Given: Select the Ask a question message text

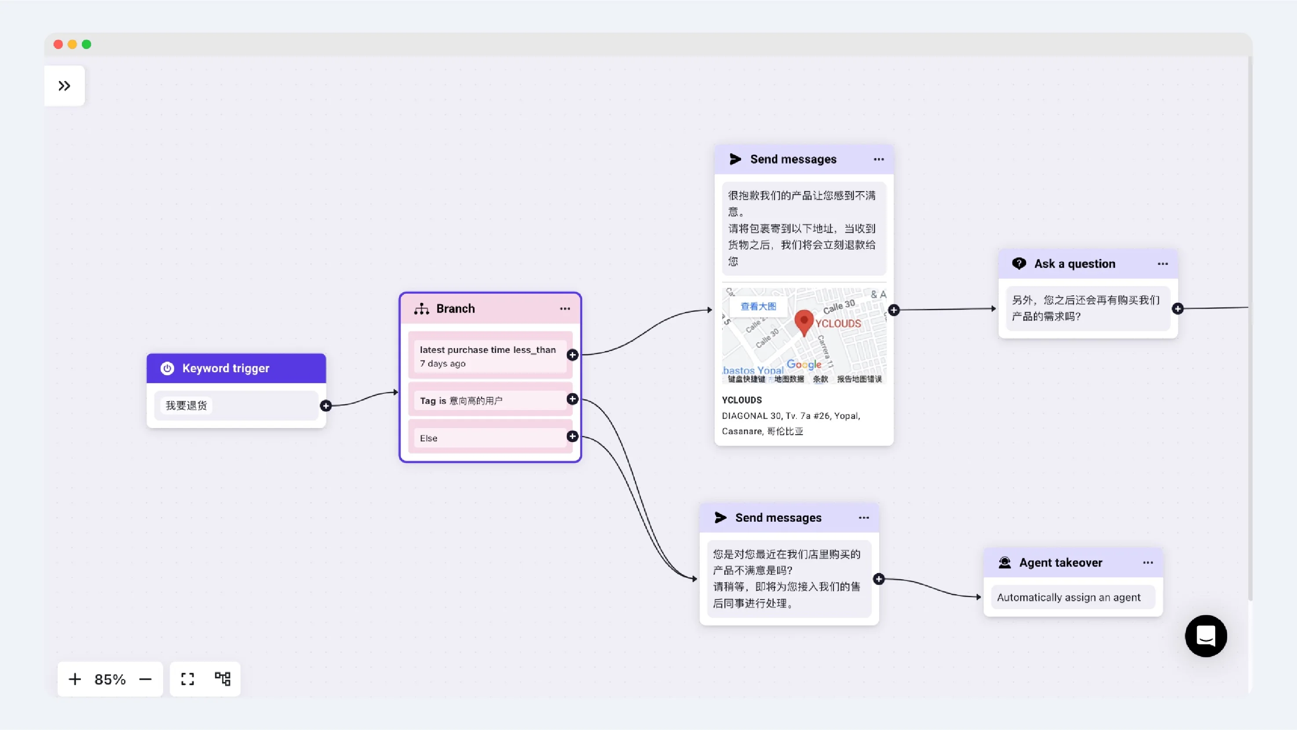Looking at the screenshot, I should 1086,309.
